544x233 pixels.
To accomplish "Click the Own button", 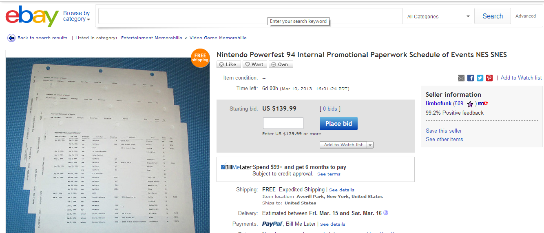I will pyautogui.click(x=281, y=64).
